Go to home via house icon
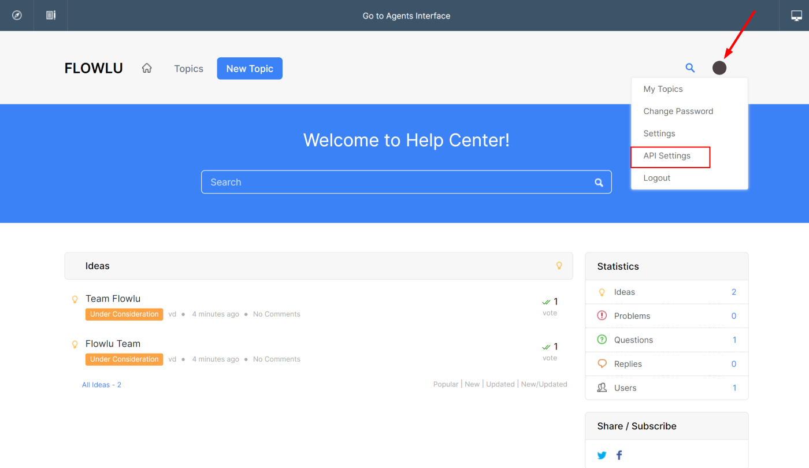 pos(147,68)
